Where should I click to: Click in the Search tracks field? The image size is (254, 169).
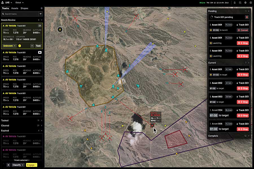point(20,14)
